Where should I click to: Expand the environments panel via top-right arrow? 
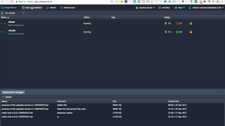(x=223, y=13)
